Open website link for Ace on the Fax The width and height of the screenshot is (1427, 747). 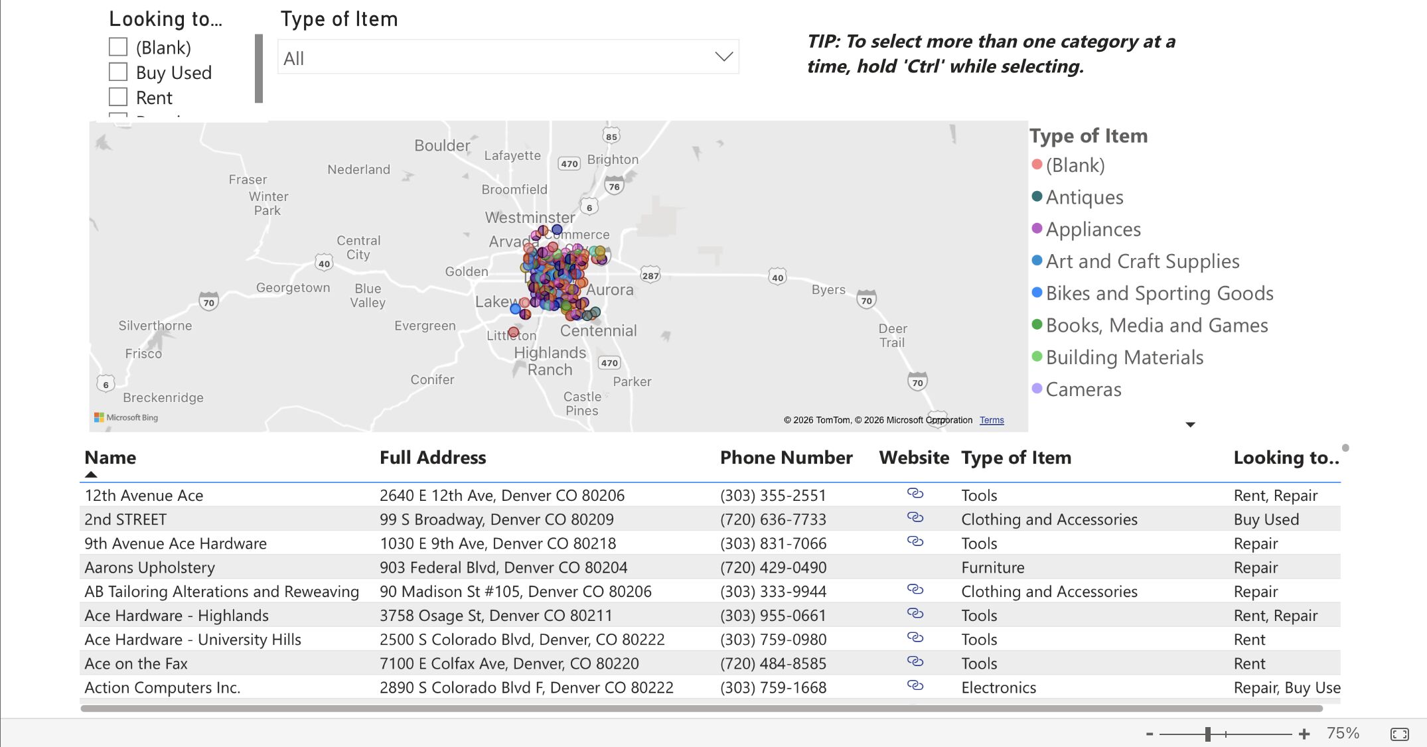tap(915, 661)
